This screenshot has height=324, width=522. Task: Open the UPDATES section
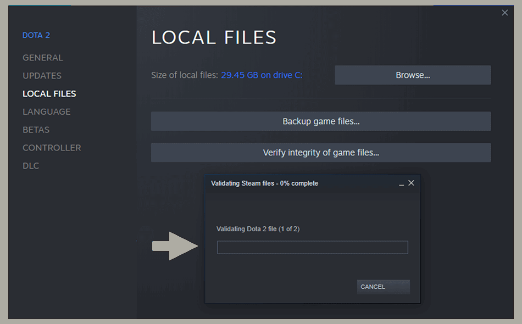coord(42,75)
